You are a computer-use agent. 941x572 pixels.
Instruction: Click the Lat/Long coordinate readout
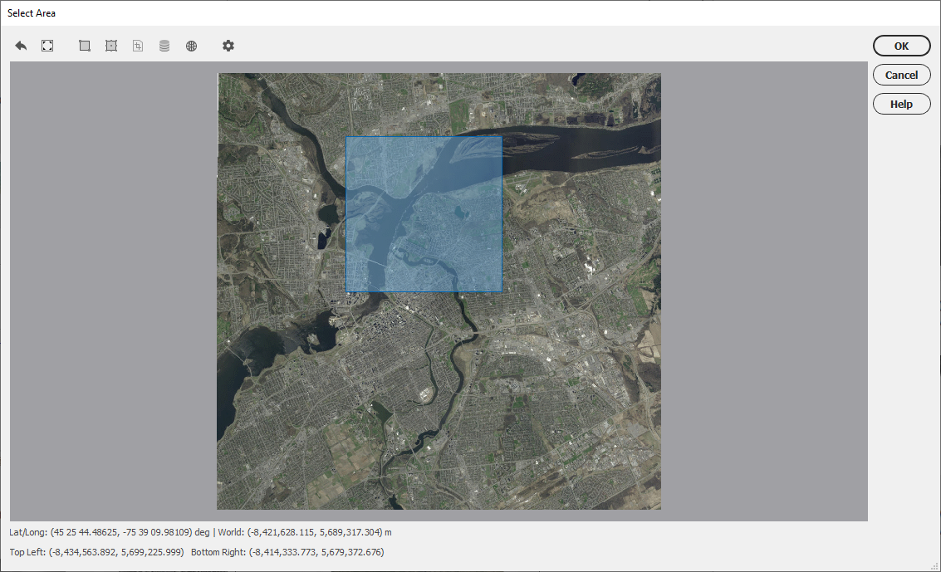[110, 532]
